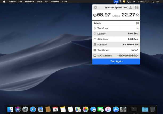Select the 58.97 download speed value
This screenshot has height=114, width=163.
(x=104, y=15)
